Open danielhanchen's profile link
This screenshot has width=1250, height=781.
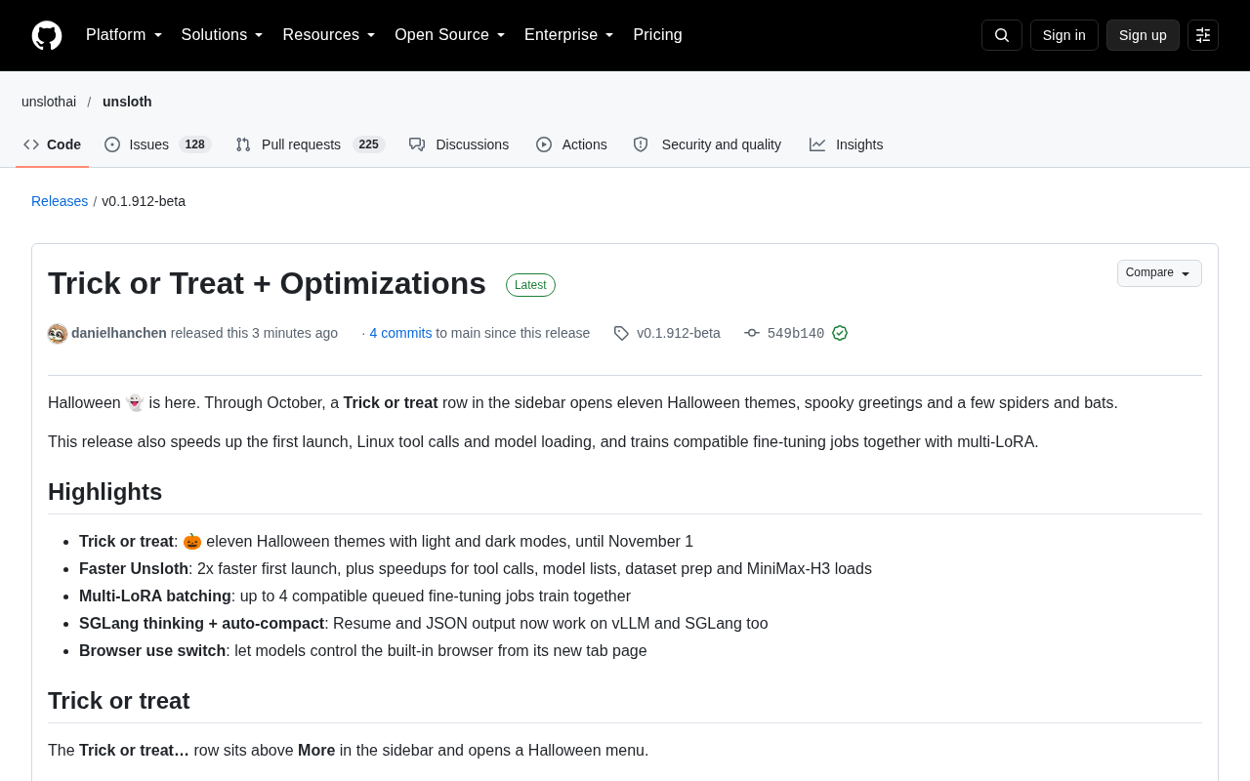point(119,333)
